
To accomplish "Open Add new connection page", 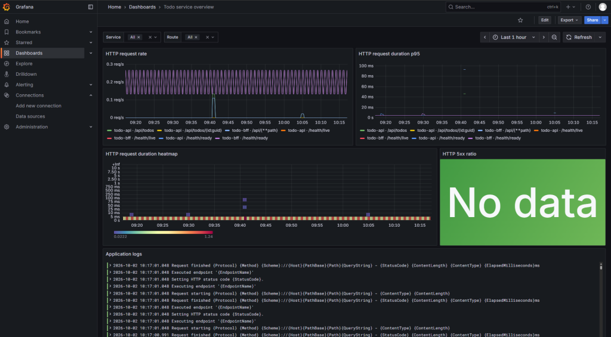I will tap(39, 106).
